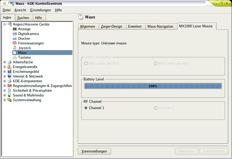Viewport: 232px width, 159px height.
Task: Click the Erscheinungsbild icon
Action: (x=9, y=71)
